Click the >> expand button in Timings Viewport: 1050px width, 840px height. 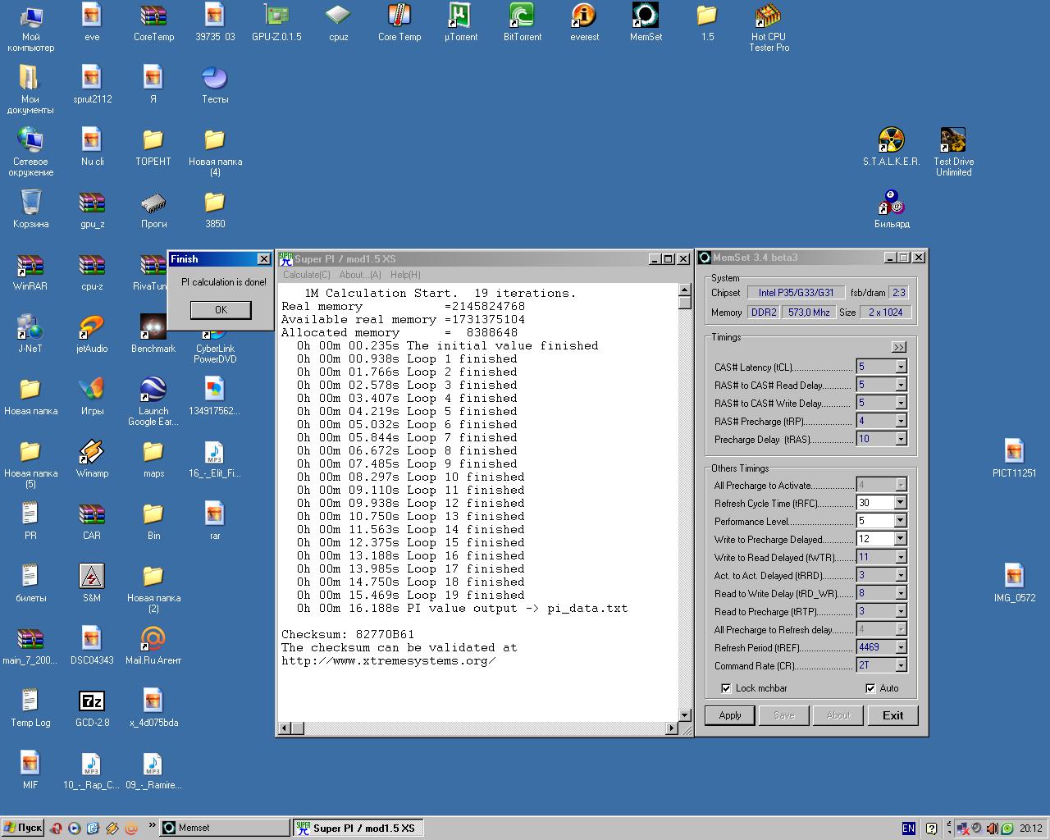pos(898,347)
